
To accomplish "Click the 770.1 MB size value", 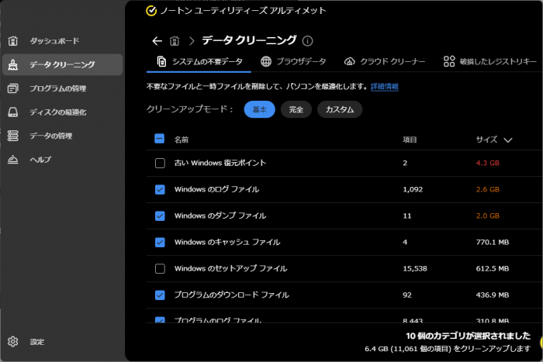I will [493, 243].
